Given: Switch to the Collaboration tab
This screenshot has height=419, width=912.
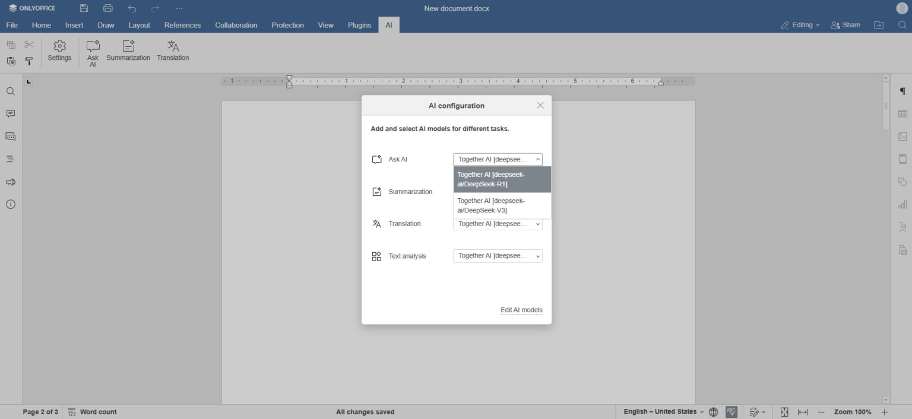Looking at the screenshot, I should [236, 25].
